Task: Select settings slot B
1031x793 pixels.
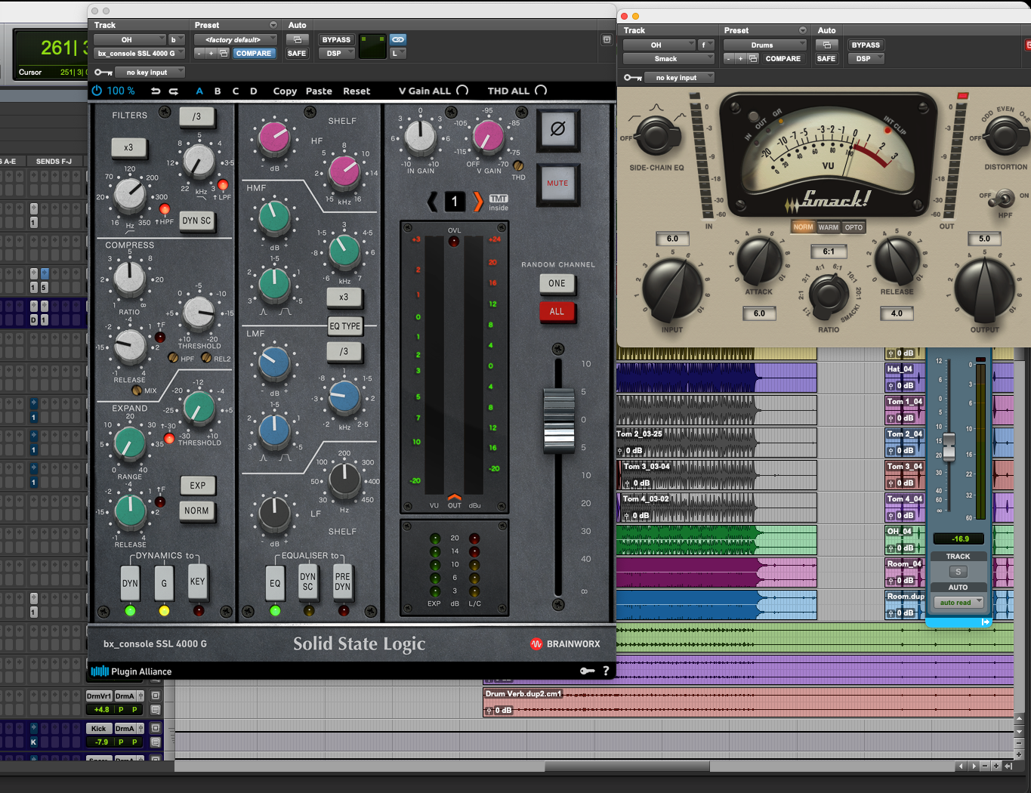Action: (x=218, y=91)
